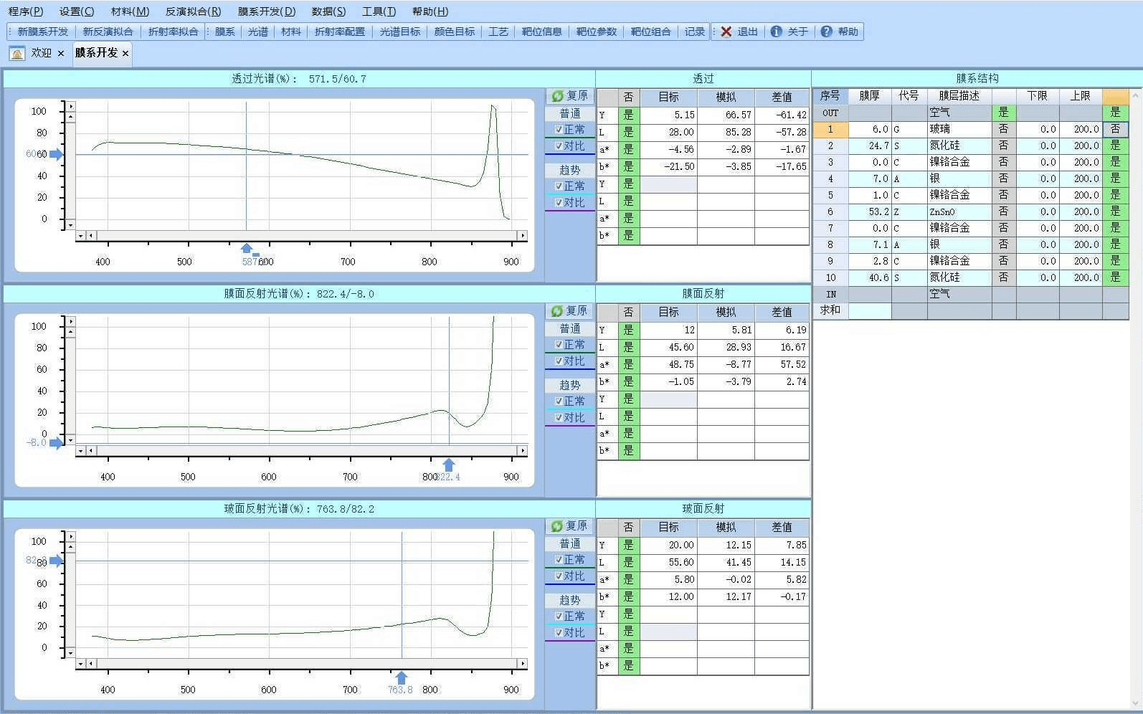Click the Help question mark icon
Image resolution: width=1143 pixels, height=714 pixels.
[x=826, y=32]
